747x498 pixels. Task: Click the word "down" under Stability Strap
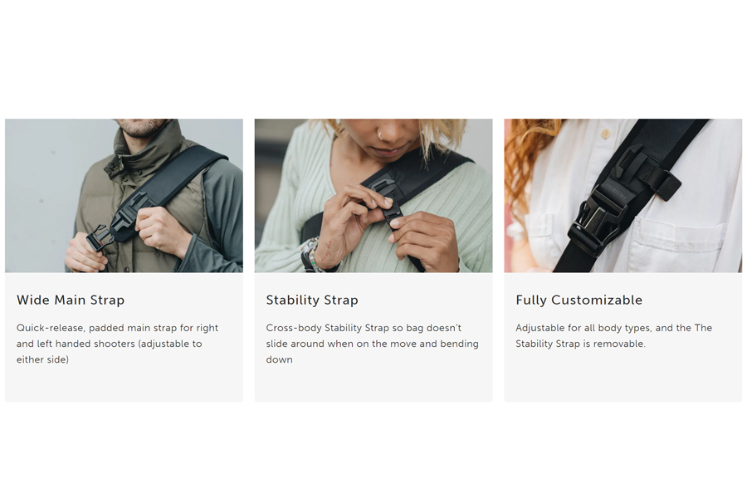pyautogui.click(x=279, y=359)
